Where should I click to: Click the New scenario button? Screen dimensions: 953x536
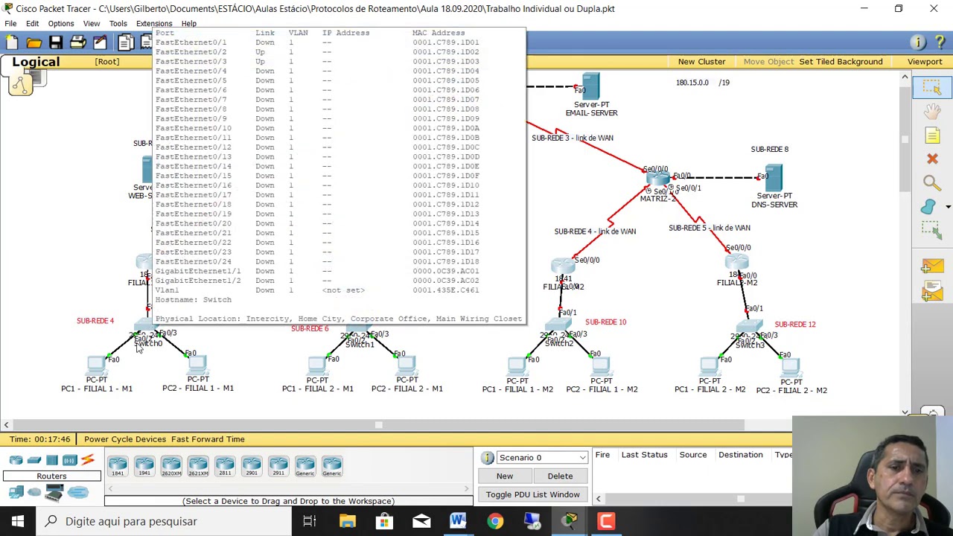[505, 476]
